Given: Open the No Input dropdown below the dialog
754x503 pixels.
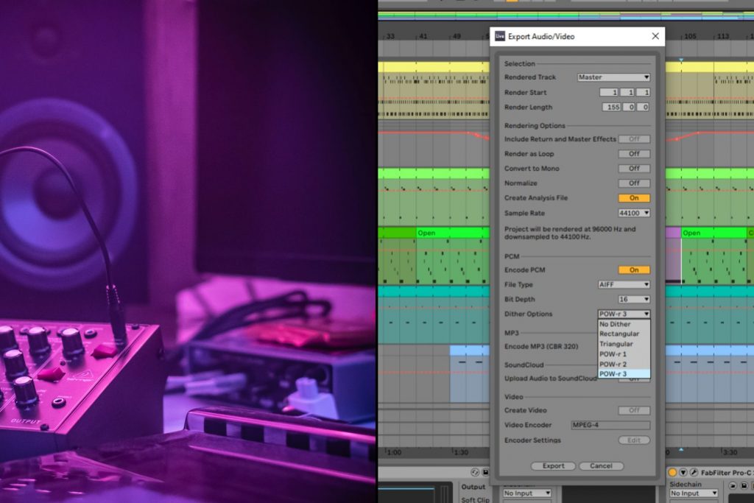Looking at the screenshot, I should [x=527, y=493].
